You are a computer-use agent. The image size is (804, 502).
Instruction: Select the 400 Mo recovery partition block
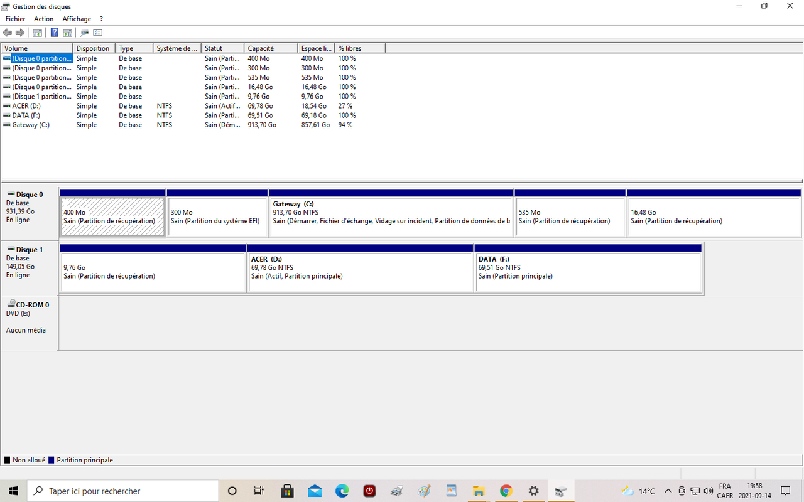click(x=112, y=213)
